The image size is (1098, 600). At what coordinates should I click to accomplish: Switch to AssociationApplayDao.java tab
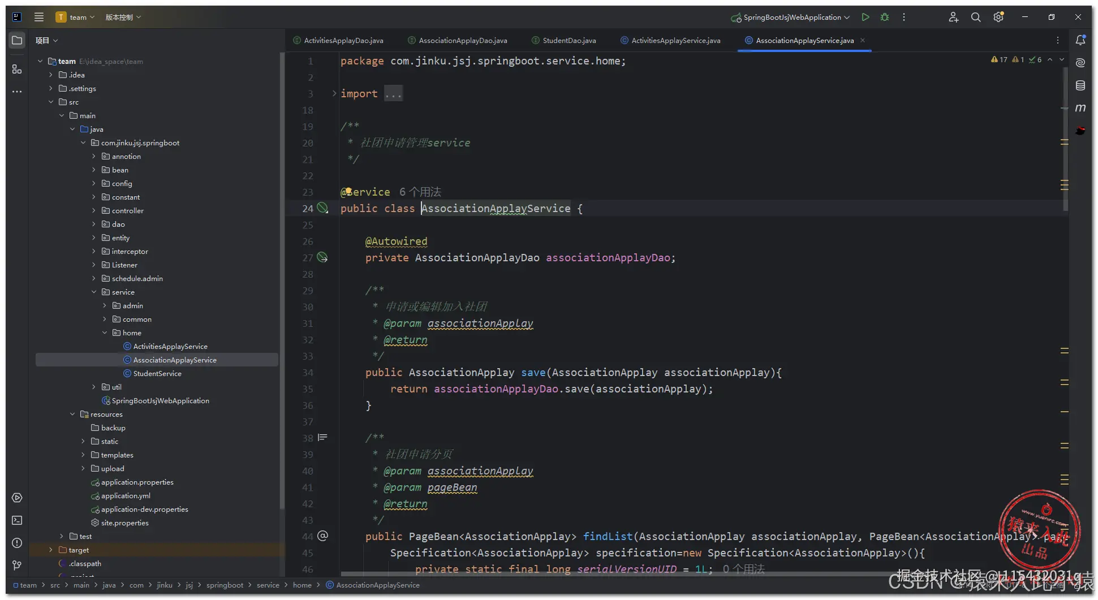pos(457,40)
